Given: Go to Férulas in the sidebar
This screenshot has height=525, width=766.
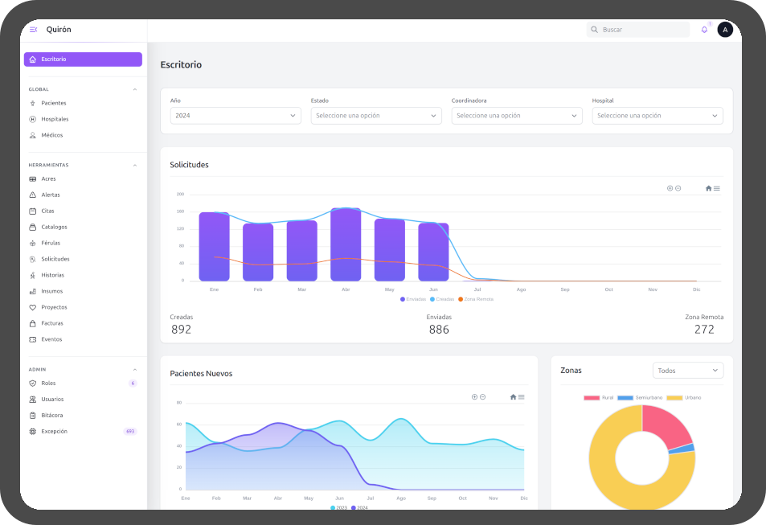Looking at the screenshot, I should 51,243.
